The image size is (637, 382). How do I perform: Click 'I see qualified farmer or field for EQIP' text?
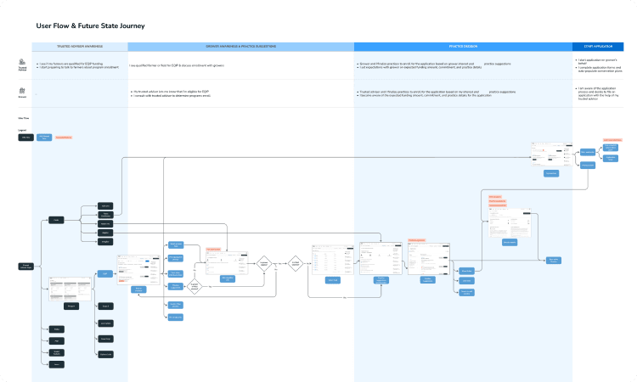pos(177,65)
